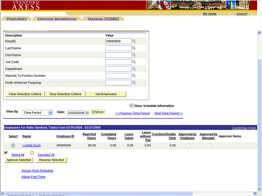
Task: Open the Assign Work Schedule link
Action: click(x=37, y=171)
